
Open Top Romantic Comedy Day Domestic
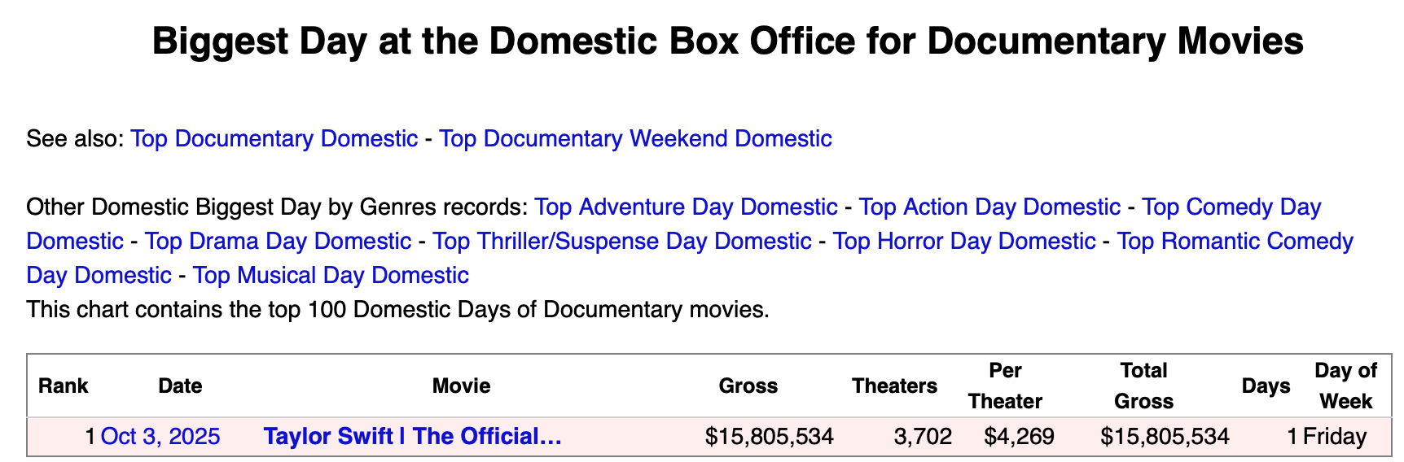coord(1235,241)
